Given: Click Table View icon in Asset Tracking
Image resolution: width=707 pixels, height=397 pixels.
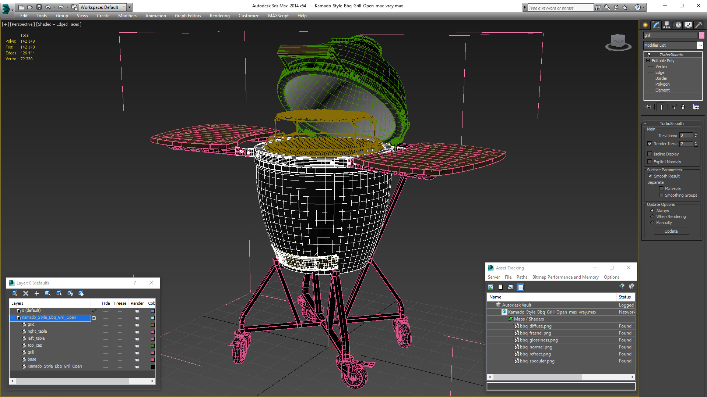Looking at the screenshot, I should pos(520,287).
